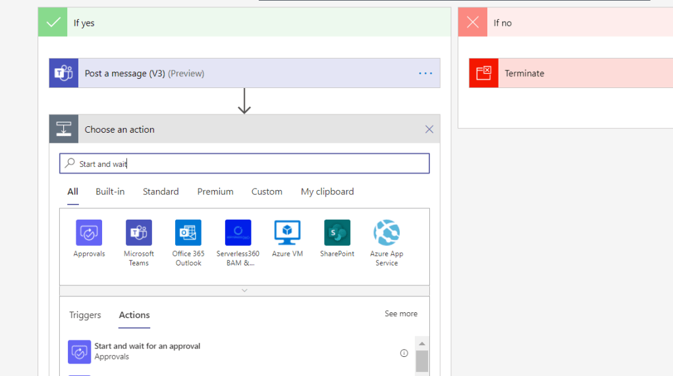673x376 pixels.
Task: Click info icon for Start and wait approval
Action: pos(404,353)
